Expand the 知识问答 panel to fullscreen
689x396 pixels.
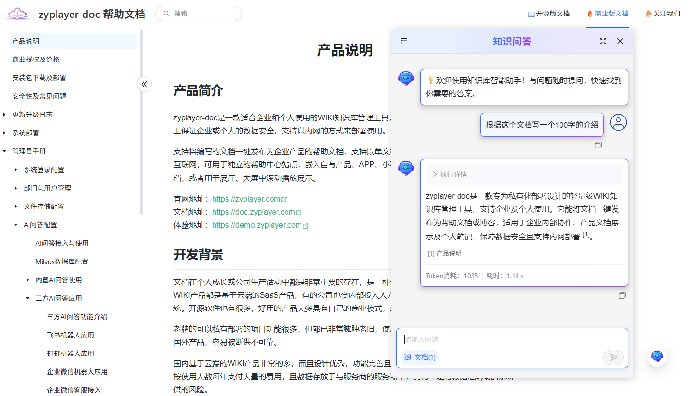(x=603, y=41)
